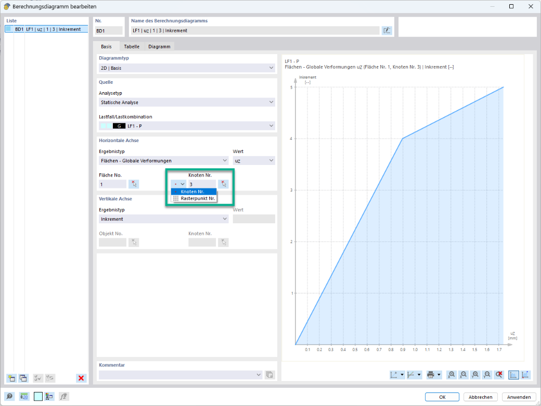Open the Lastfall/Lastkombination 'LF1 - P' dropdown
Screen dimensions: 541x406
187,126
